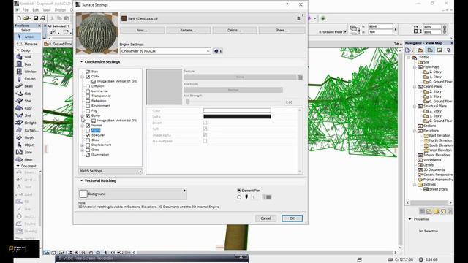Collapse the Vectorial Hatching section
The width and height of the screenshot is (468, 263).
click(x=81, y=180)
